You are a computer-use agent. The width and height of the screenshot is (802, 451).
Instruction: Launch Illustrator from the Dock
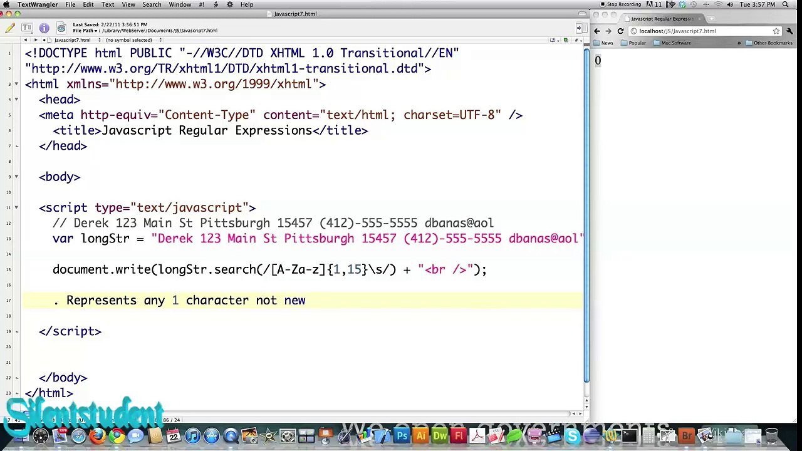[x=420, y=435]
